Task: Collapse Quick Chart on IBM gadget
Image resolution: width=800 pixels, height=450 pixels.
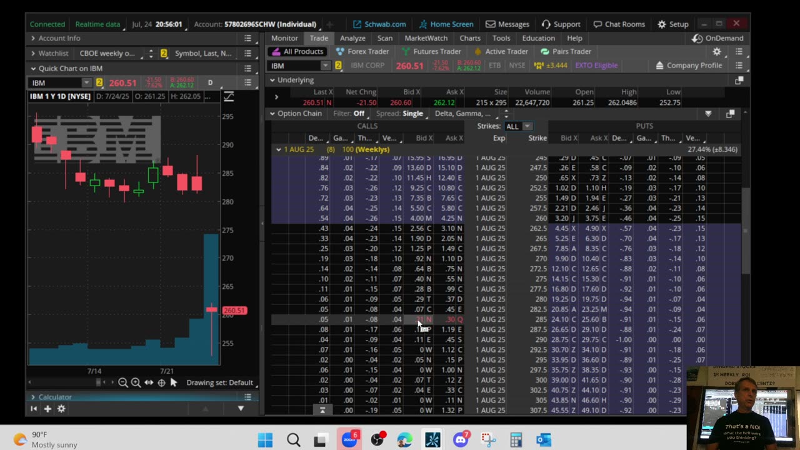Action: (x=32, y=68)
